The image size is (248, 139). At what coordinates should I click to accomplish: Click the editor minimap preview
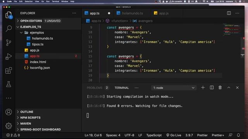[232, 30]
